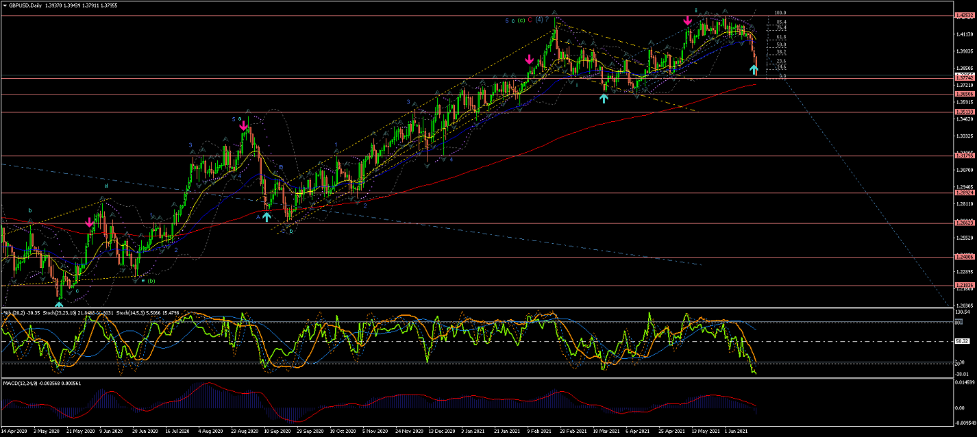Select pink down arrow near May 2021 top

(688, 21)
